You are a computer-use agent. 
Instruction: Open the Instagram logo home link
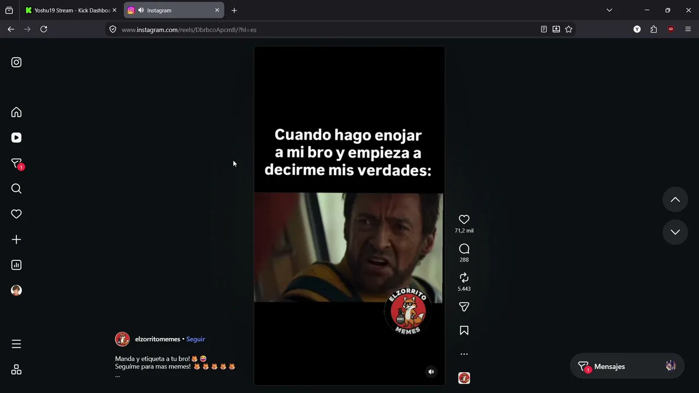16,62
